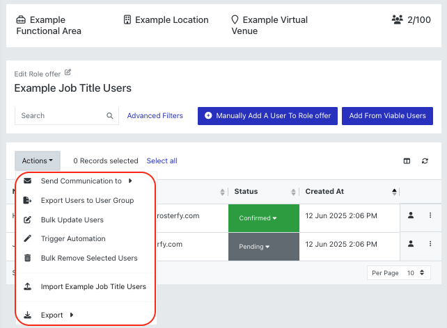Click the Example Virtual Venue text
Screen dimensions: 447x328
[269, 25]
